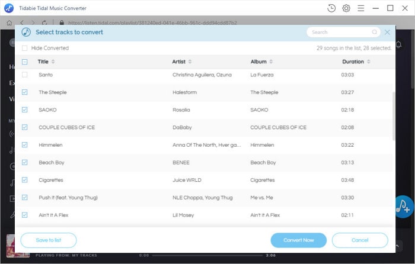Open Tidal notifications bell icon
The width and height of the screenshot is (415, 264).
point(398,44)
